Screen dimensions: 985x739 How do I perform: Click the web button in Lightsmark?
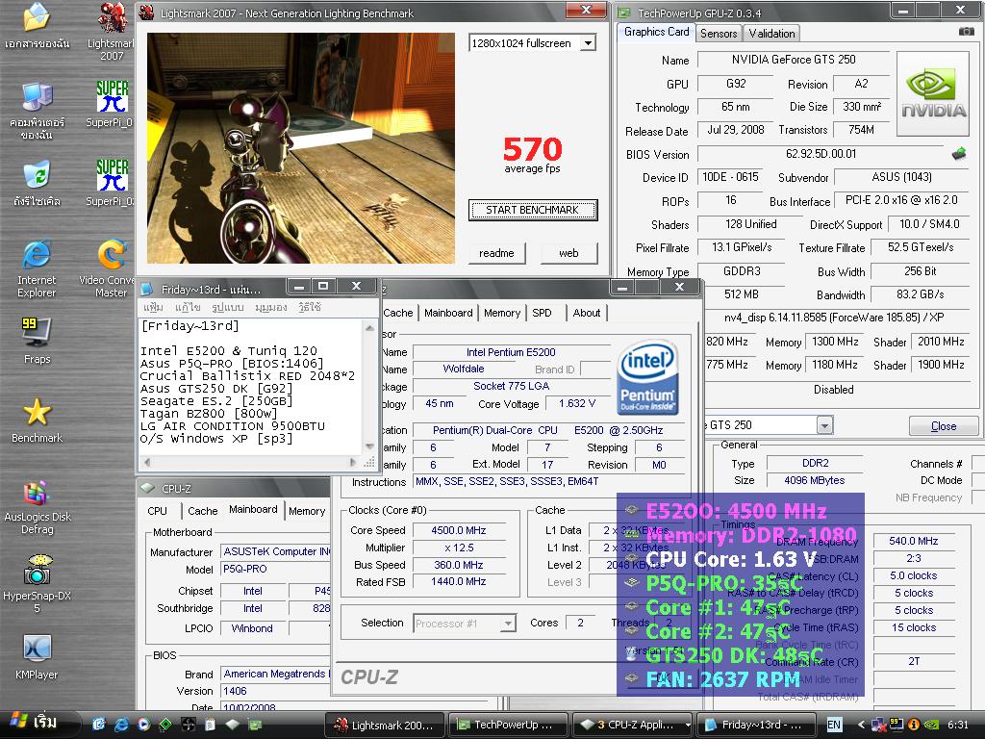tap(568, 253)
